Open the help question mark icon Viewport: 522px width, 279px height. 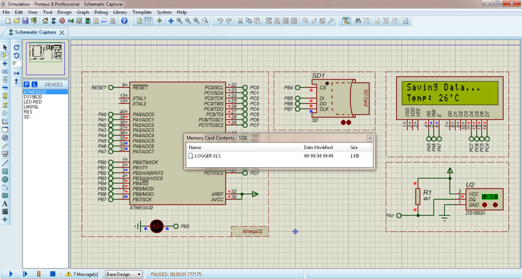point(124,20)
